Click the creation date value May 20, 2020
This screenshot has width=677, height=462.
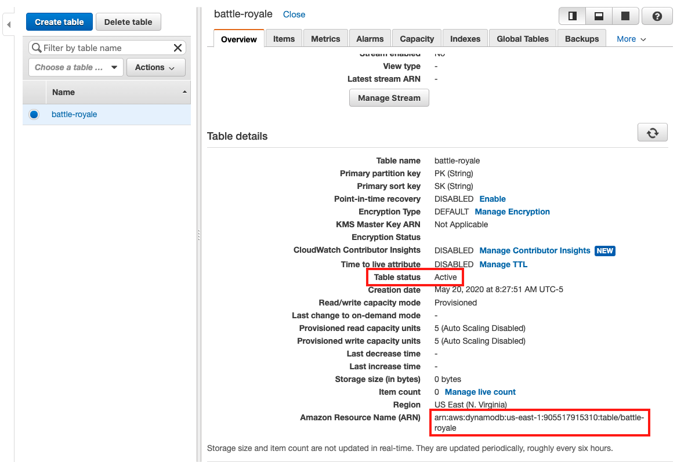[499, 289]
